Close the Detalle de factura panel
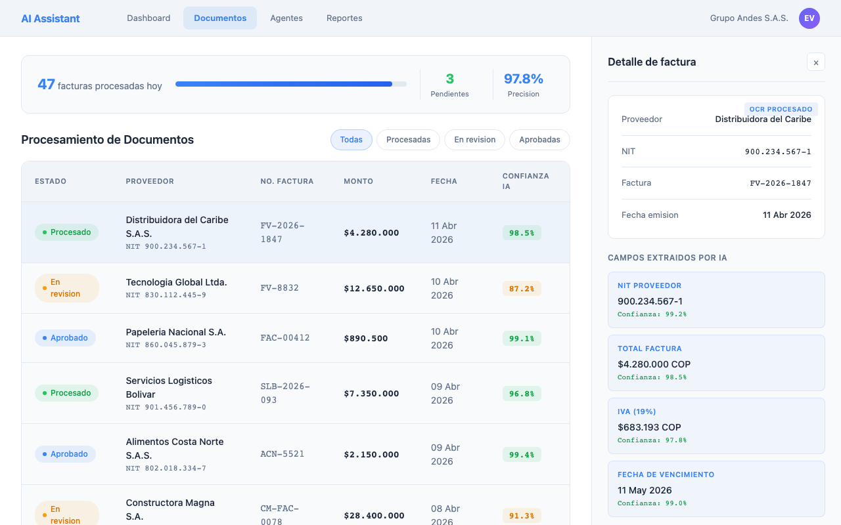Screen dimensions: 841x525 pyautogui.click(x=815, y=62)
